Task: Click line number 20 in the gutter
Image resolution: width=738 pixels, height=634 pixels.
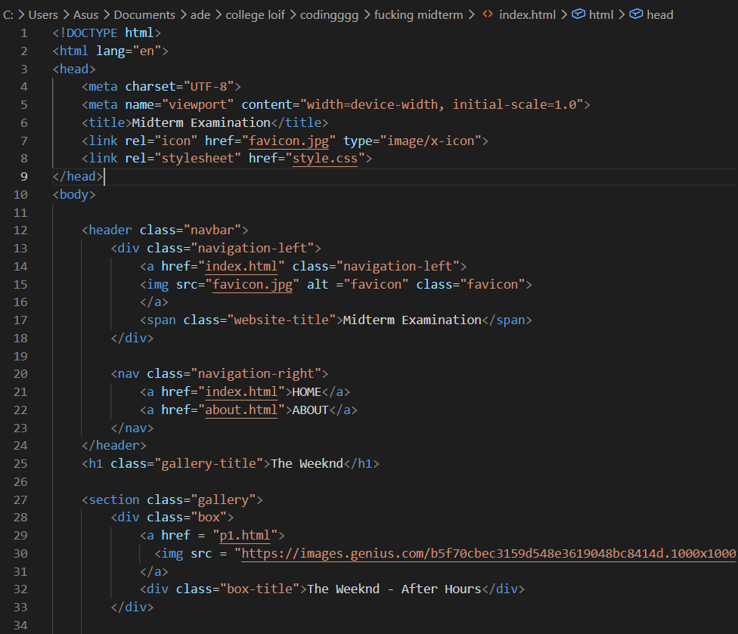Action: point(20,374)
